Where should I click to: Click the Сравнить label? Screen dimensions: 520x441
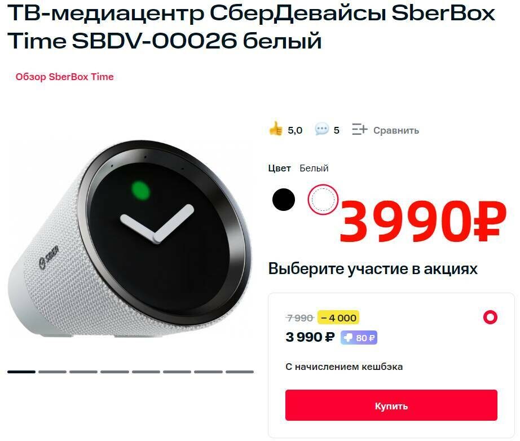pos(396,130)
